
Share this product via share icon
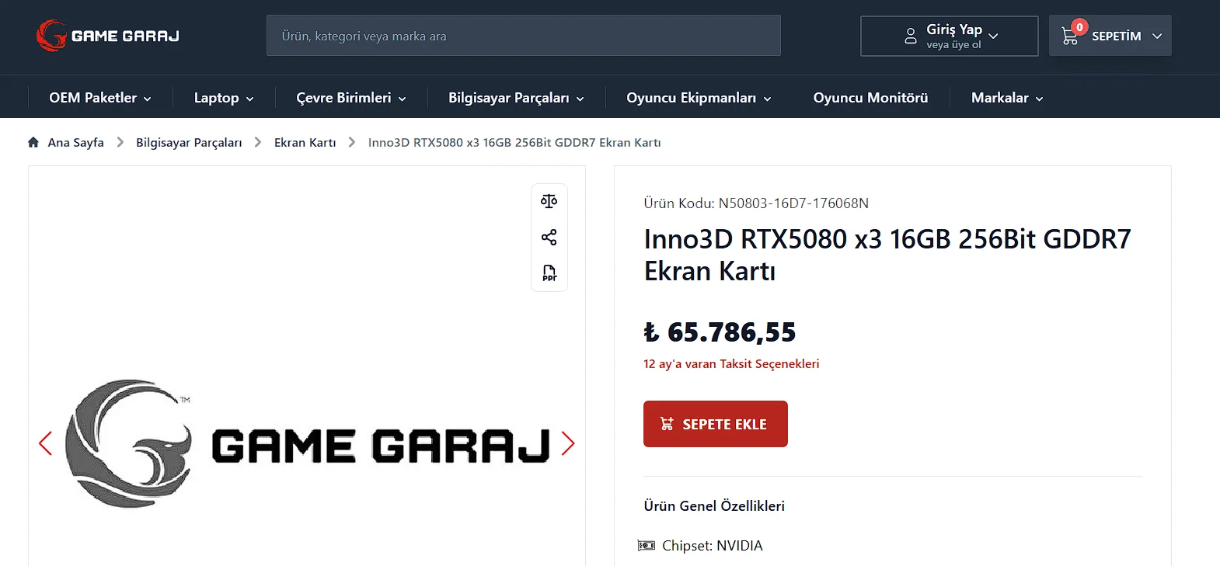549,238
